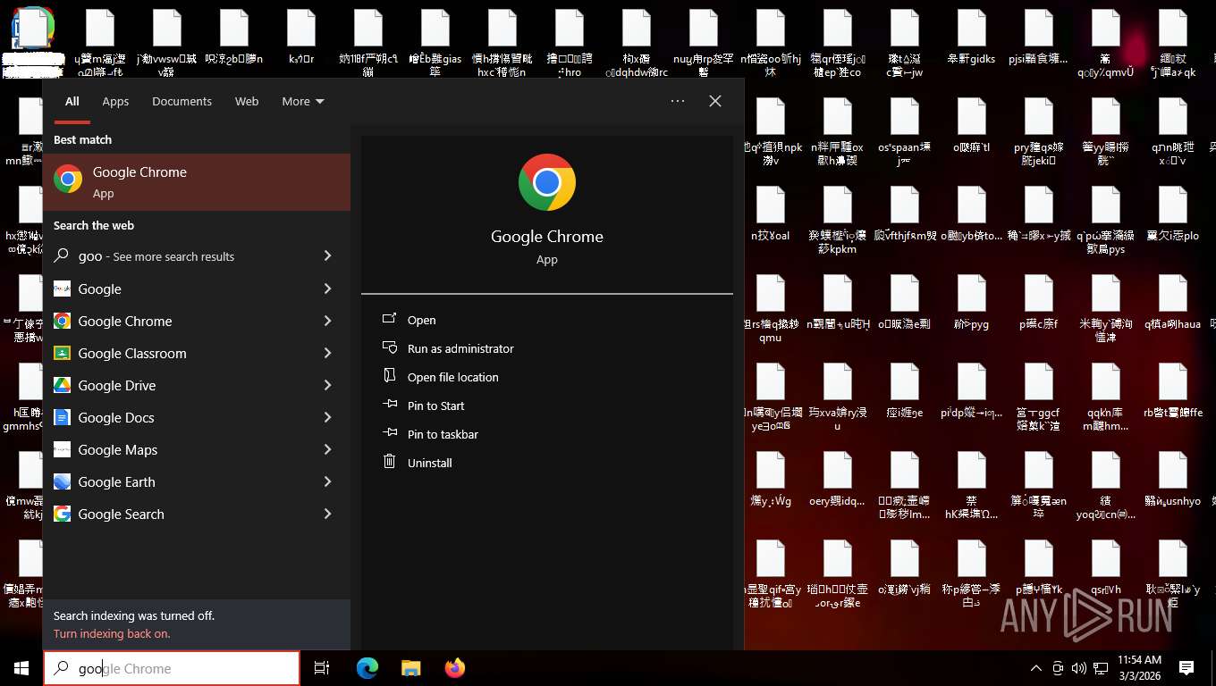Expand the More filter dropdown

(303, 101)
